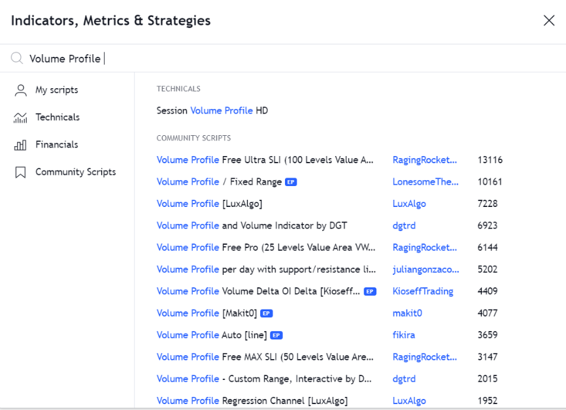Choose Volume Profile Free MAX SLI script
Viewport: 566px width, 410px height.
(265, 357)
